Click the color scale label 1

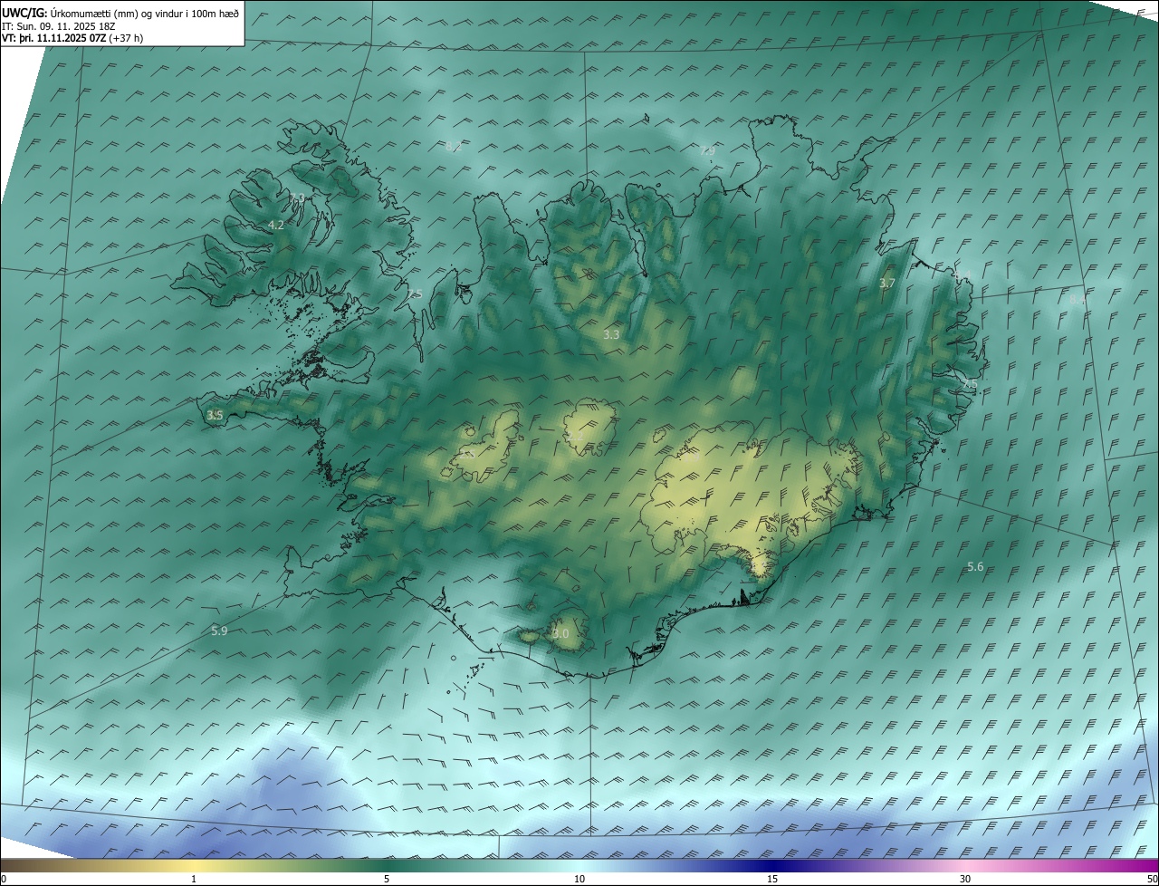tap(194, 879)
